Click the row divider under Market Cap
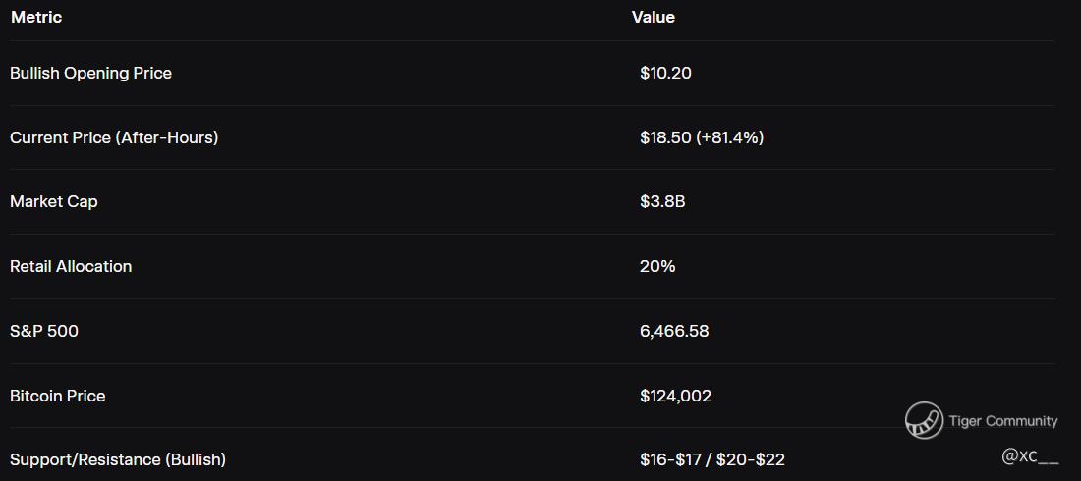Image resolution: width=1081 pixels, height=481 pixels. [531, 234]
